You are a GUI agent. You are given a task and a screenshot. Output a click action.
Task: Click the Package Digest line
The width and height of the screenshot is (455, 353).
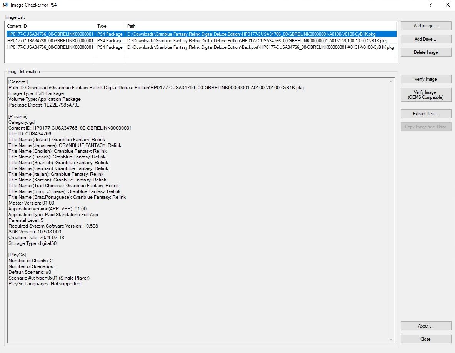(44, 105)
